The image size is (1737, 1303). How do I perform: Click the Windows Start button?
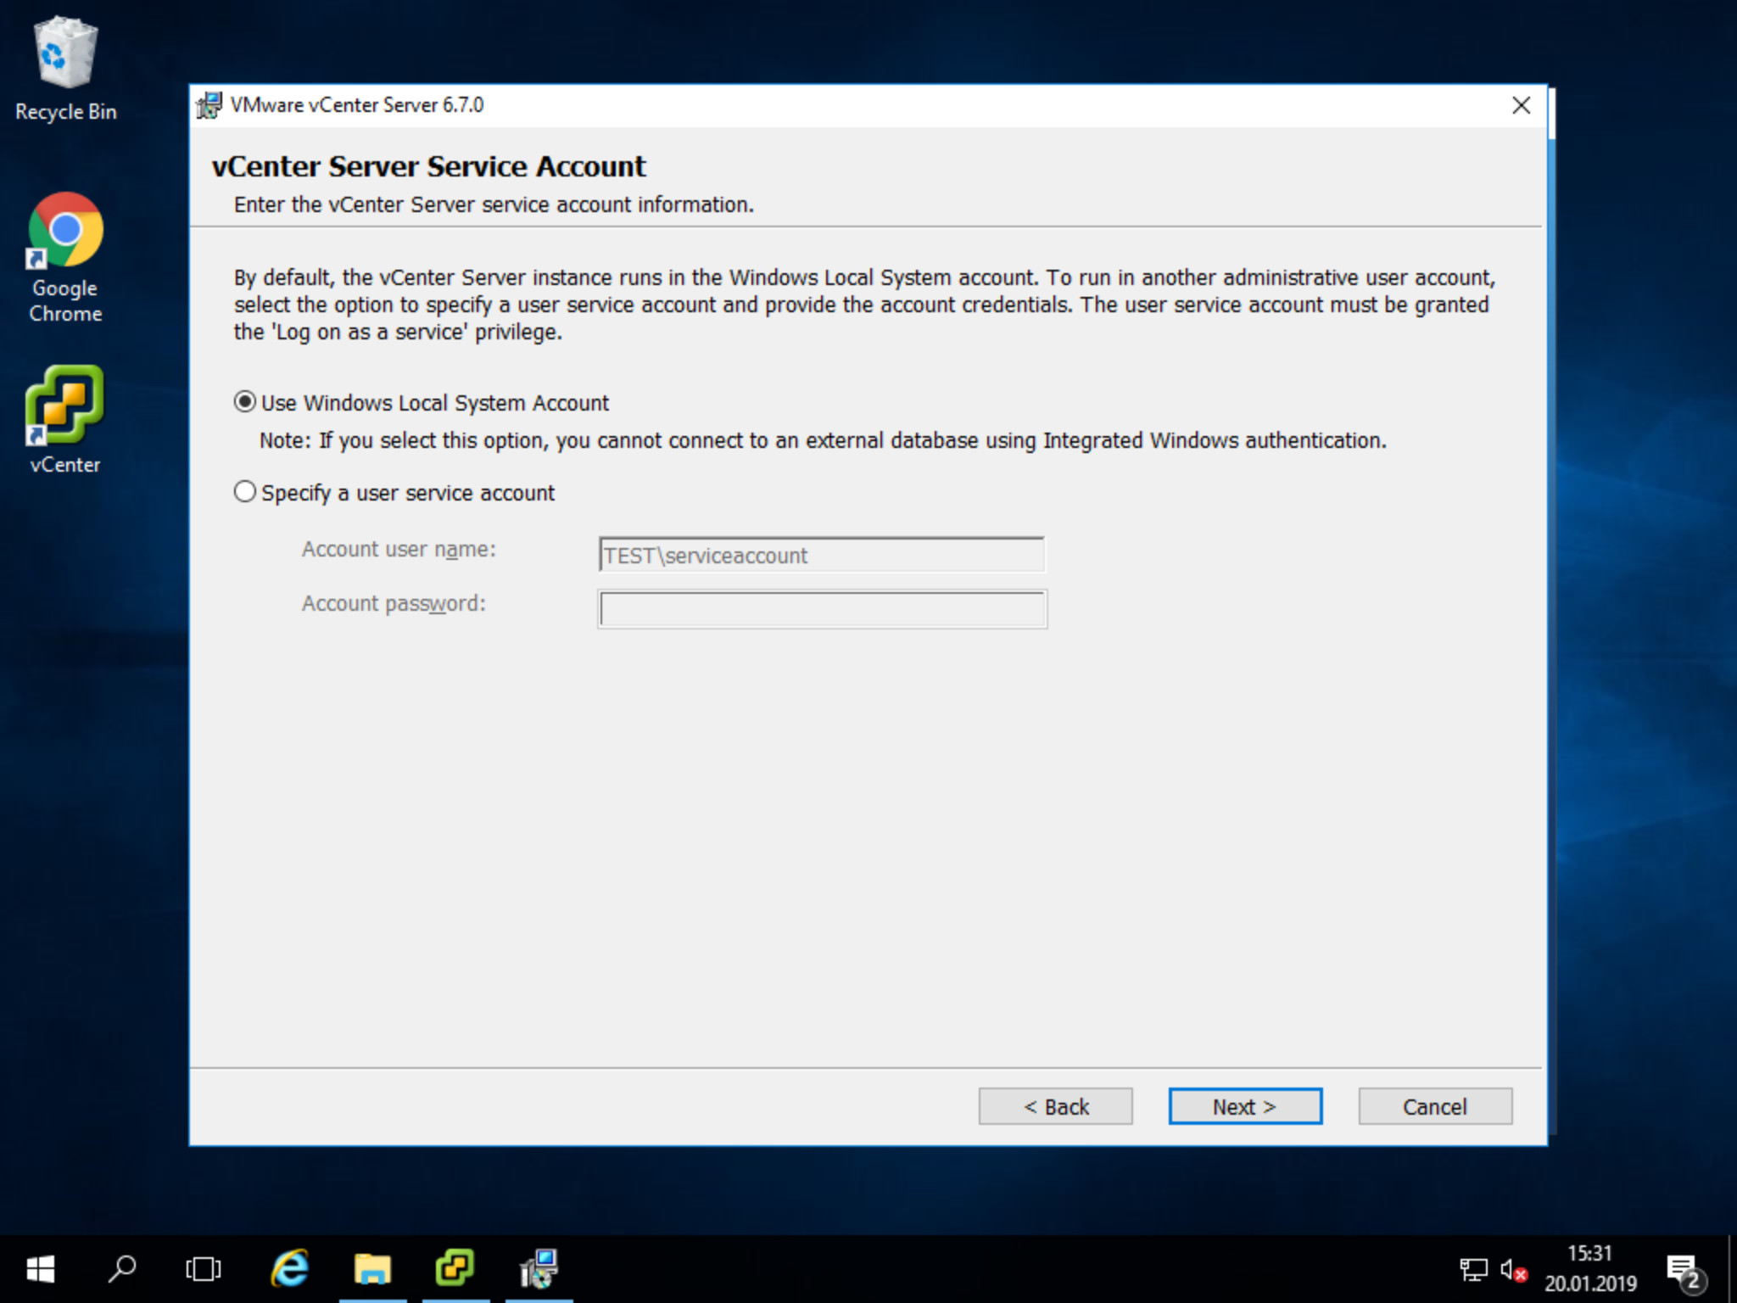pos(40,1269)
